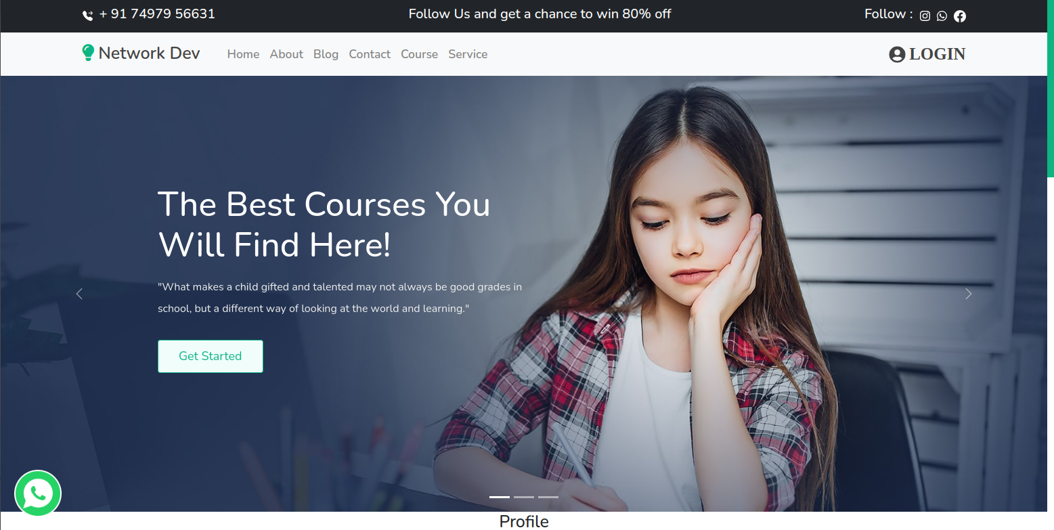Go to the Blog nav link
1054x530 pixels.
point(326,54)
